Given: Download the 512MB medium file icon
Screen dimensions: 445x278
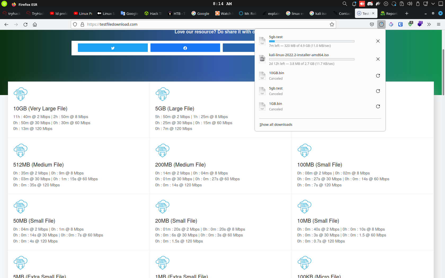Looking at the screenshot, I should click(x=20, y=150).
